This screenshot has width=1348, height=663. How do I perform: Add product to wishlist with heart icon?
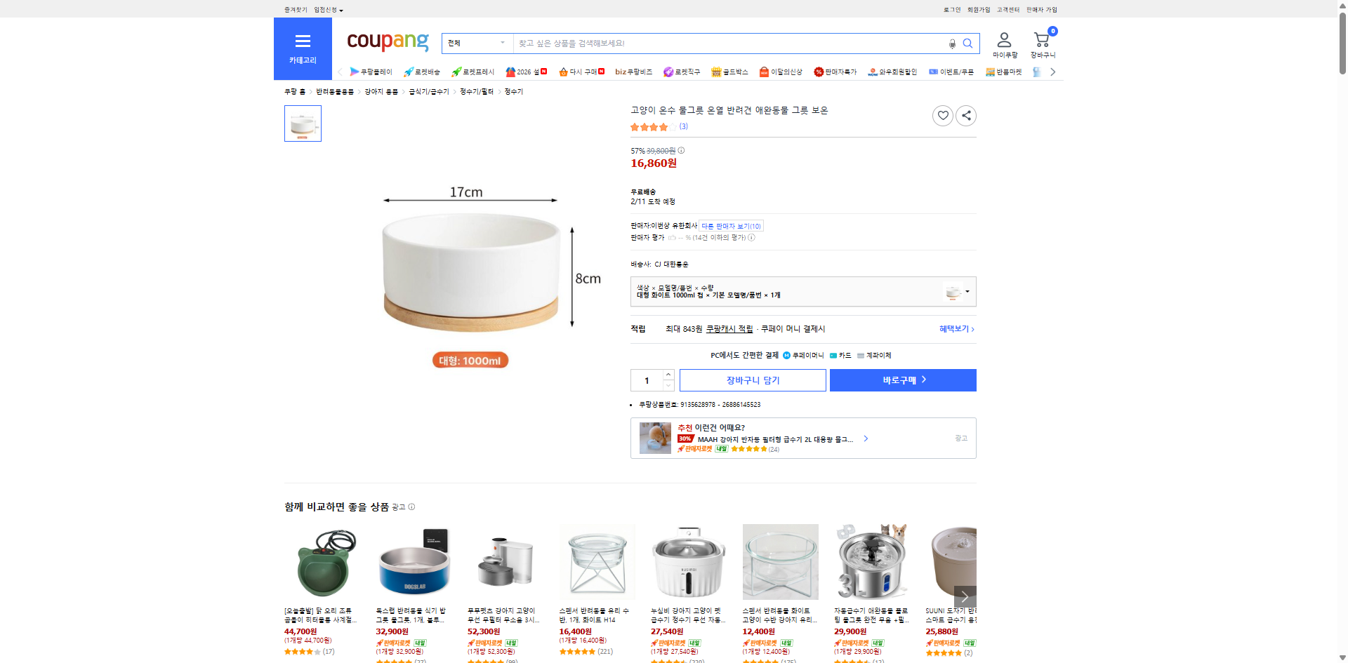(942, 116)
